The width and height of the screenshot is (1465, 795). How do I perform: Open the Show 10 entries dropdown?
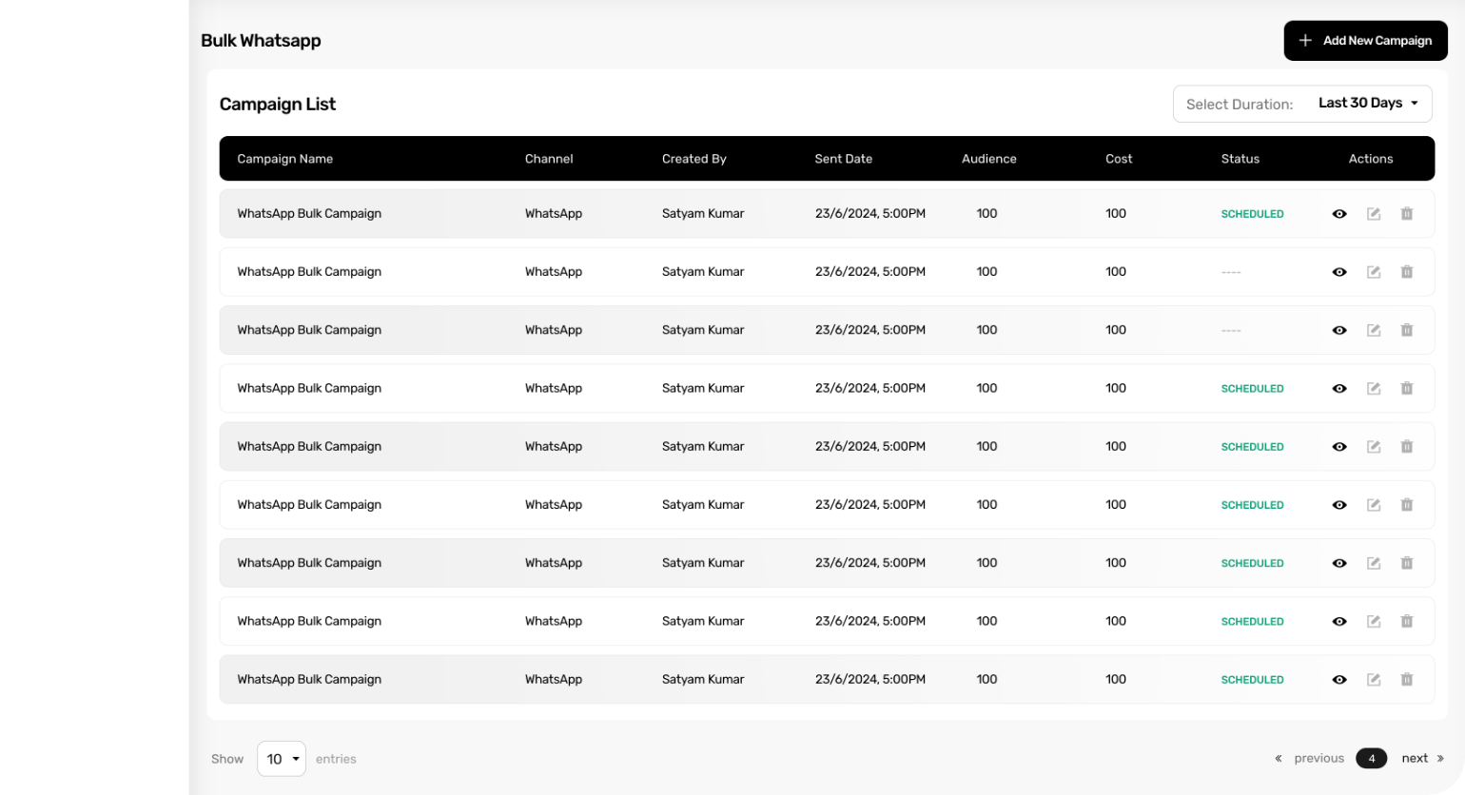[282, 759]
